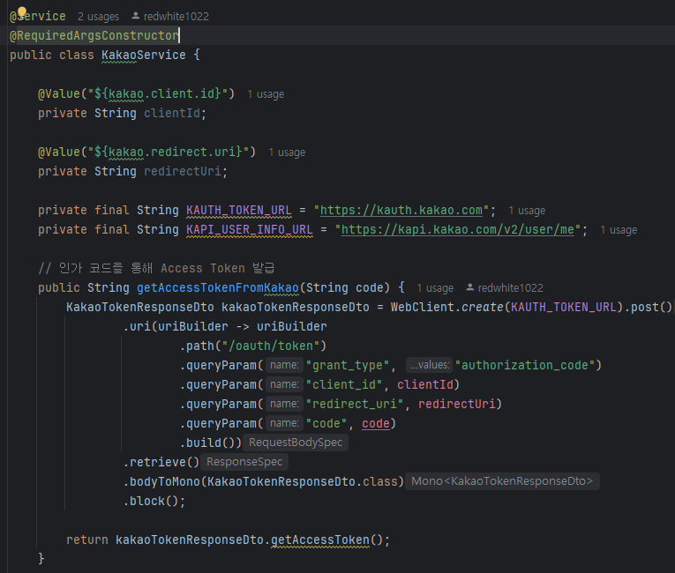The image size is (675, 573).
Task: Click '1 usage' hint after the kauth URL
Action: pyautogui.click(x=527, y=211)
